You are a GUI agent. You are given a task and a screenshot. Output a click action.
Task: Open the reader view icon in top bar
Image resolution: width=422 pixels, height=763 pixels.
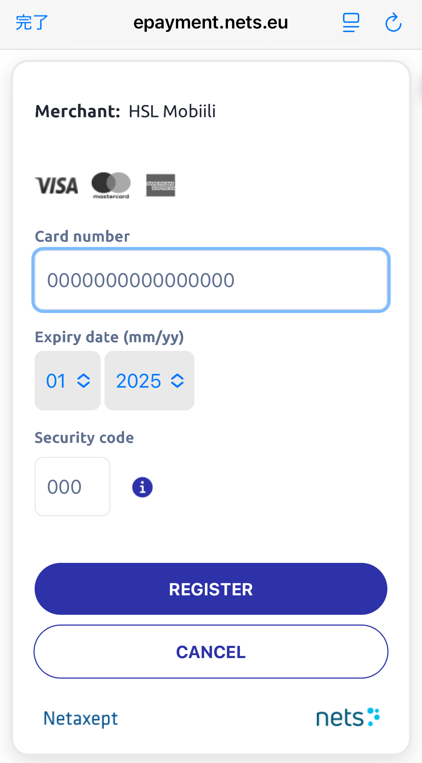click(351, 22)
